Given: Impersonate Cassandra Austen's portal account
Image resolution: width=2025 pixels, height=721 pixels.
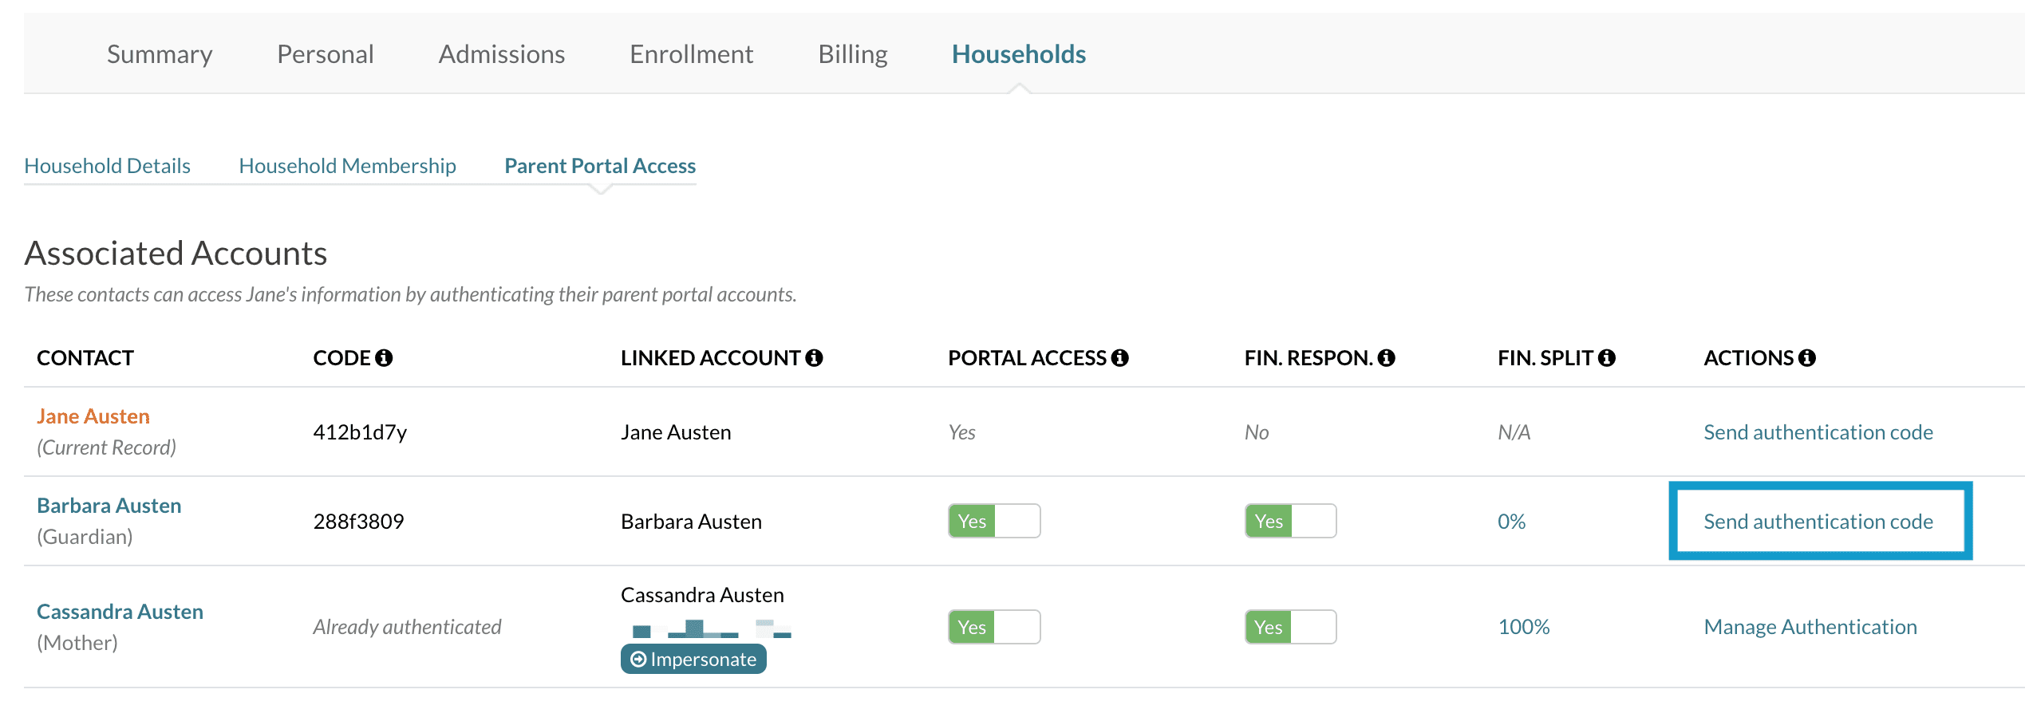Looking at the screenshot, I should tap(693, 659).
